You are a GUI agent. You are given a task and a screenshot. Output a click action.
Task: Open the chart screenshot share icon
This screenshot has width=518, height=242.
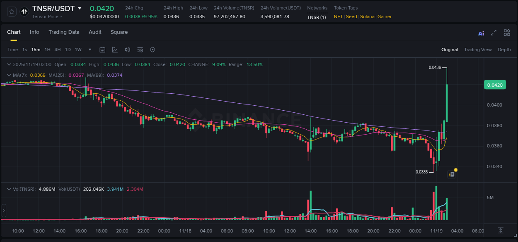[451, 174]
